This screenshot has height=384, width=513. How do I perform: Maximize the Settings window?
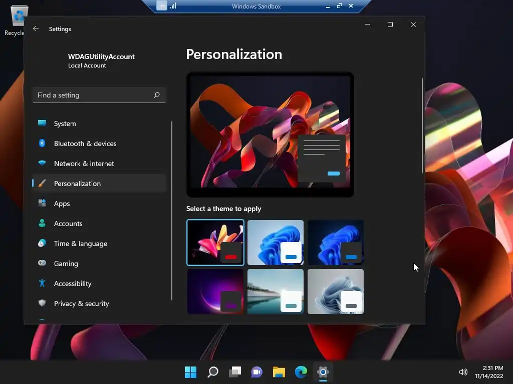(x=390, y=24)
